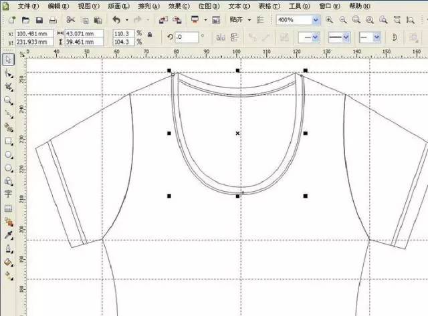
Task: Expand the outline line style dropdown
Action: tap(346, 37)
